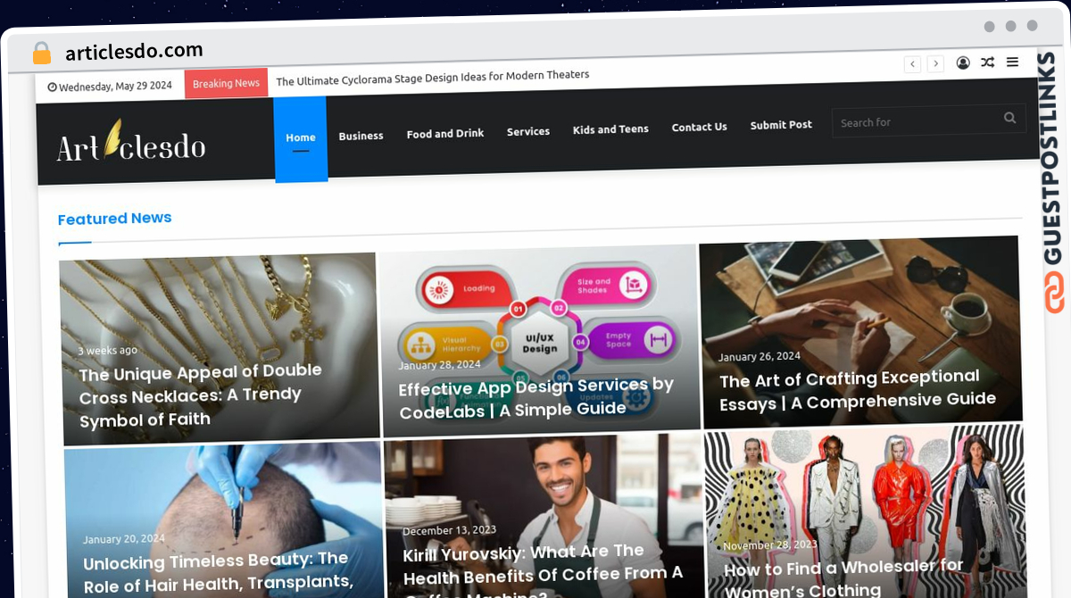Open The Art of Crafting Exceptional Essays article
Viewport: 1071px width, 598px height.
(x=857, y=389)
